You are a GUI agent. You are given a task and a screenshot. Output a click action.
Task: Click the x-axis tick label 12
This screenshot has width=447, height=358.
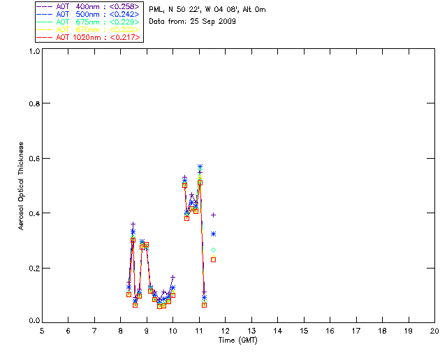point(225,331)
